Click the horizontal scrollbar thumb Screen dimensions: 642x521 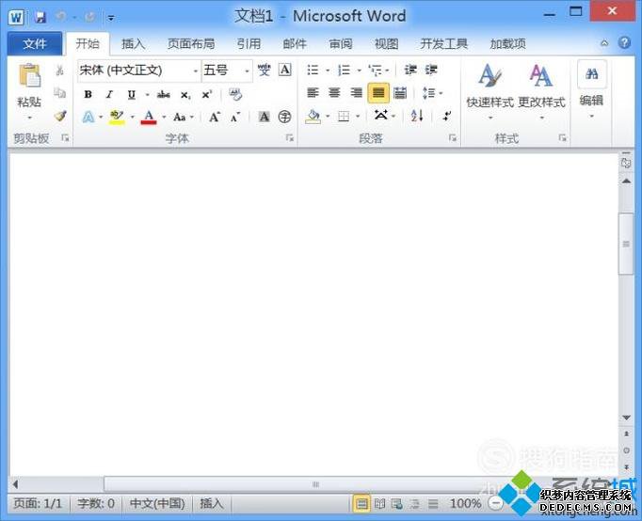tap(315, 484)
